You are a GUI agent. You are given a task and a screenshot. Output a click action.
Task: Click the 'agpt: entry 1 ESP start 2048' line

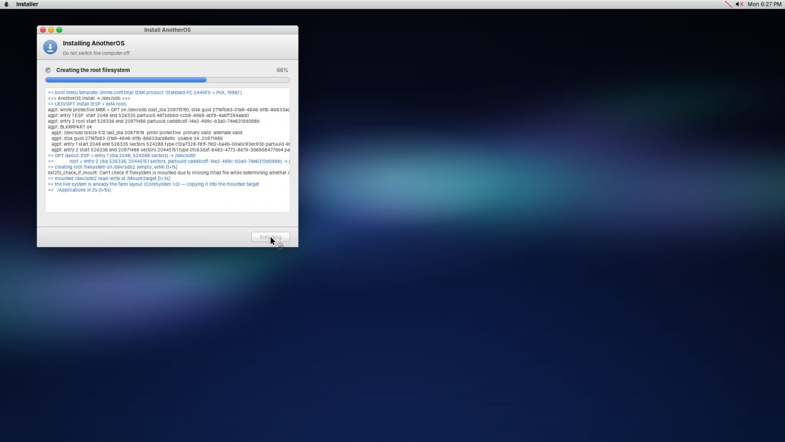(x=148, y=116)
